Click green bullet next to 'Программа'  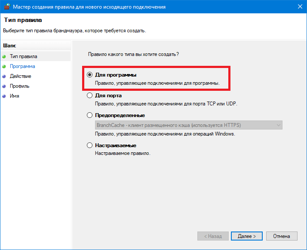pyautogui.click(x=4, y=66)
